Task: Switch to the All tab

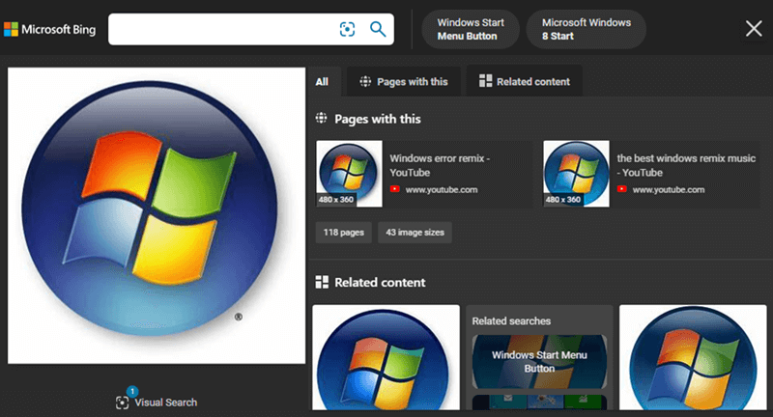Action: [322, 82]
